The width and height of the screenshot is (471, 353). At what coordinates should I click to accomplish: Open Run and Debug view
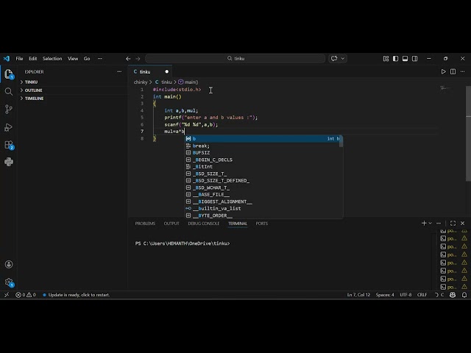[x=9, y=127]
